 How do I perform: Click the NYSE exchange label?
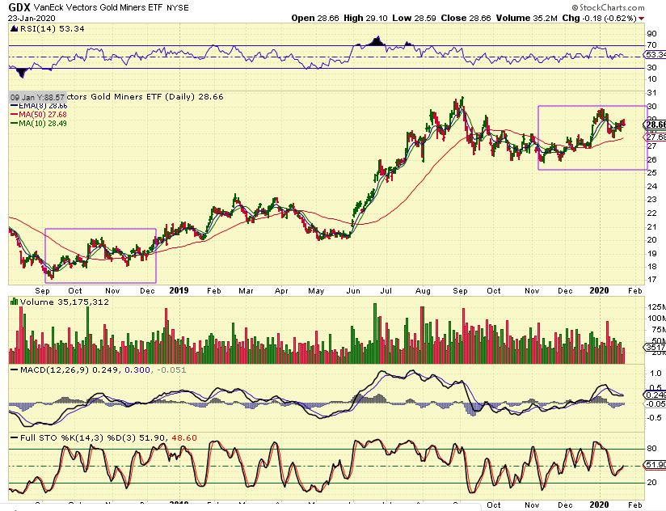(x=178, y=7)
